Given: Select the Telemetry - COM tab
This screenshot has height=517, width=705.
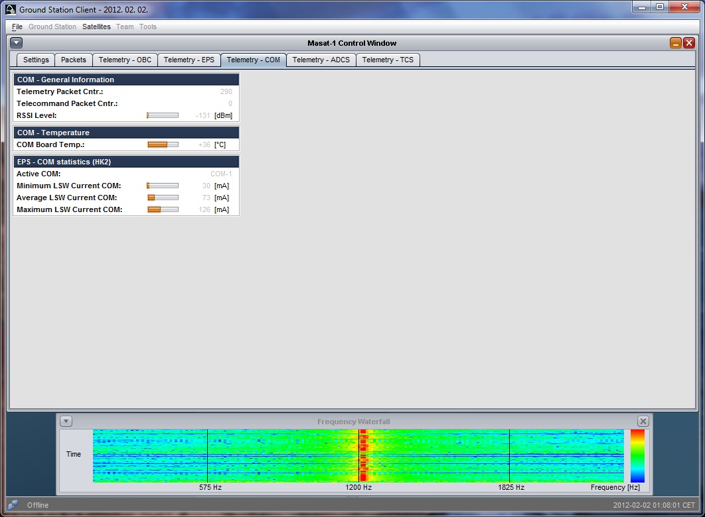Looking at the screenshot, I should 253,60.
